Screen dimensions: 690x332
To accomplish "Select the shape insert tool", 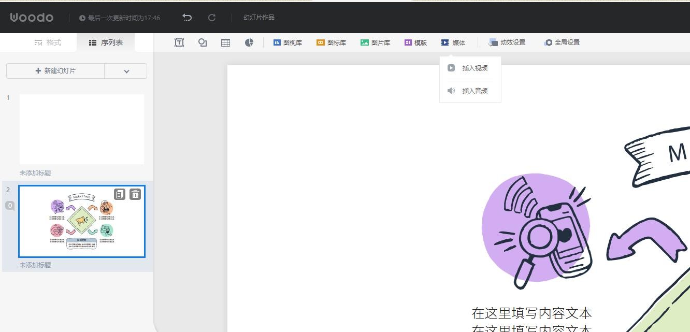I will tap(203, 42).
